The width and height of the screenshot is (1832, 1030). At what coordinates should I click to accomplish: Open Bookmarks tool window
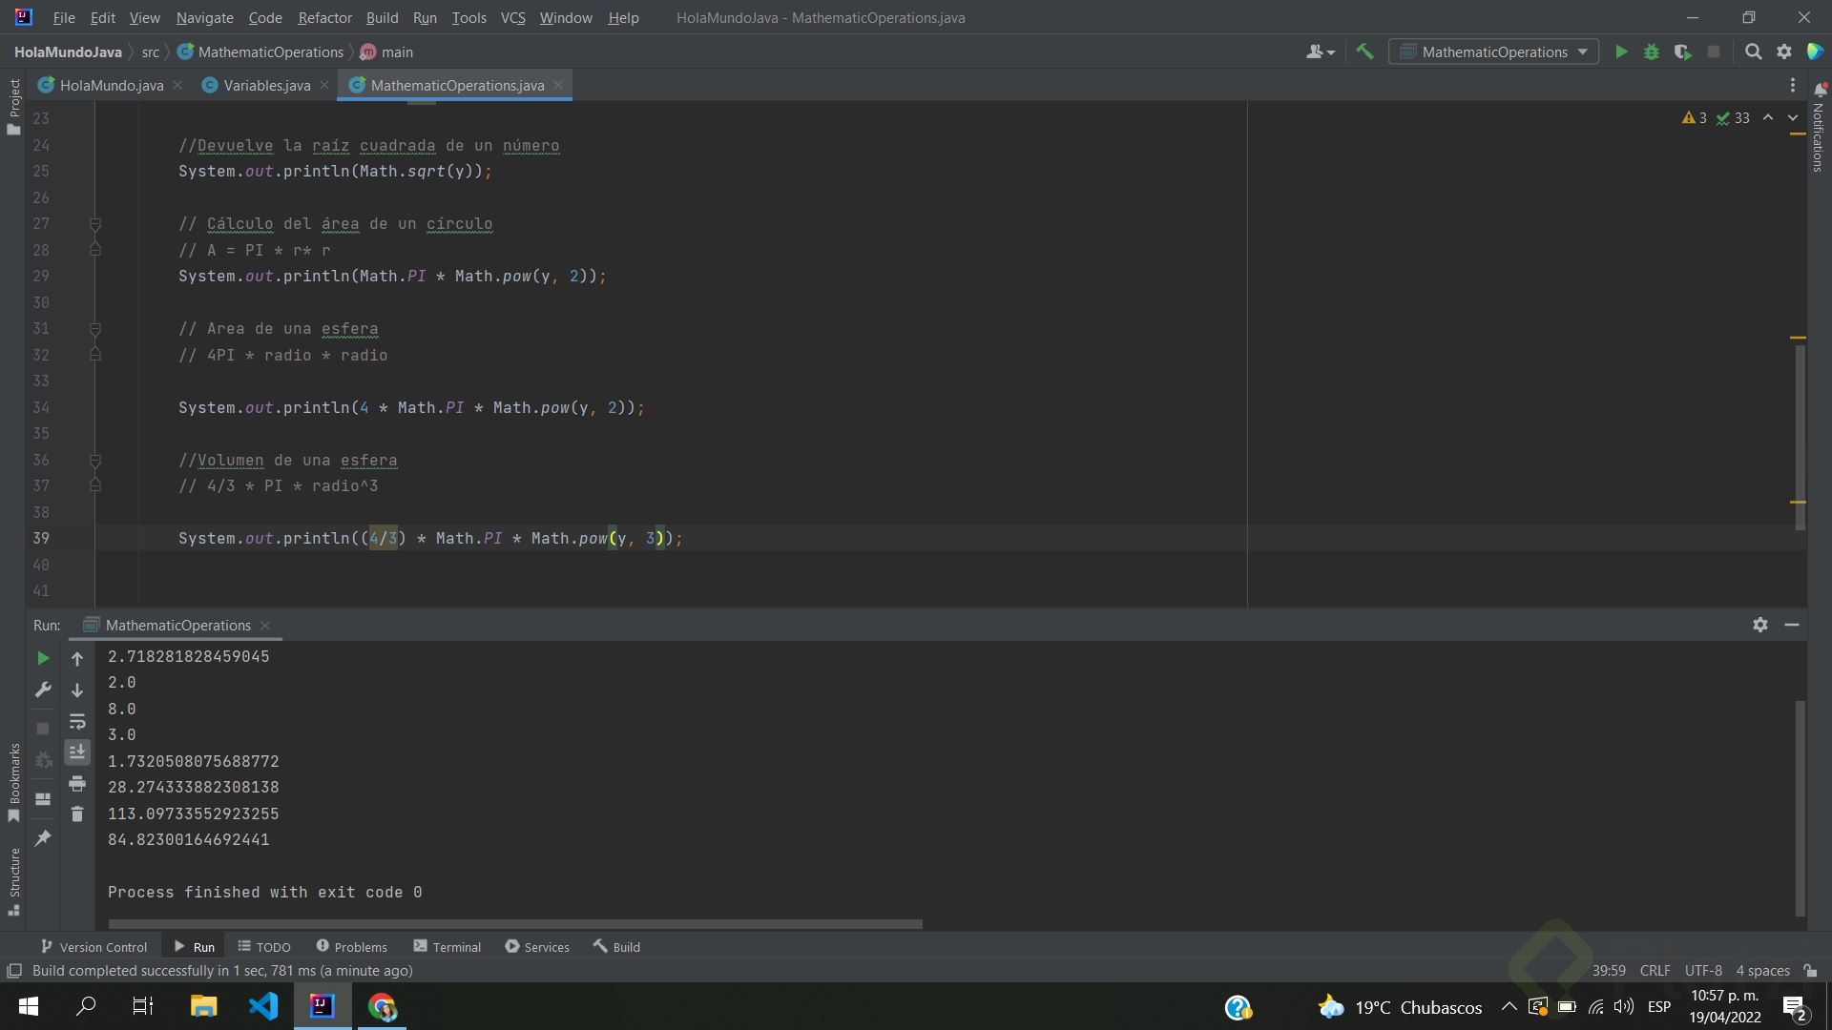[13, 782]
